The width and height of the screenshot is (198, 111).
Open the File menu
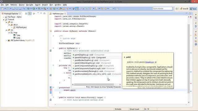click(2, 5)
